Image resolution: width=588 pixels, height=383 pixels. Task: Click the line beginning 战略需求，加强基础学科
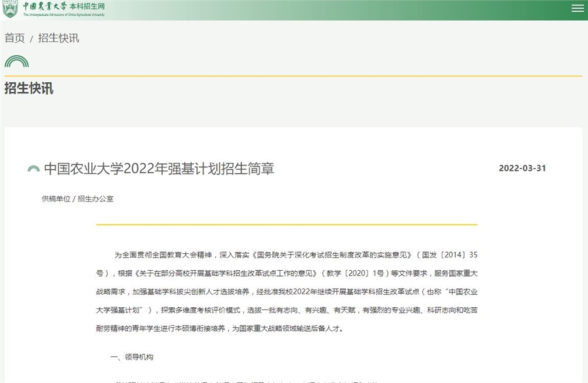(x=287, y=291)
